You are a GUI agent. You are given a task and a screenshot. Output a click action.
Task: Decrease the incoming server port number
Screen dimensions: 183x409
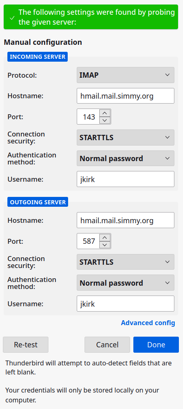[105, 120]
